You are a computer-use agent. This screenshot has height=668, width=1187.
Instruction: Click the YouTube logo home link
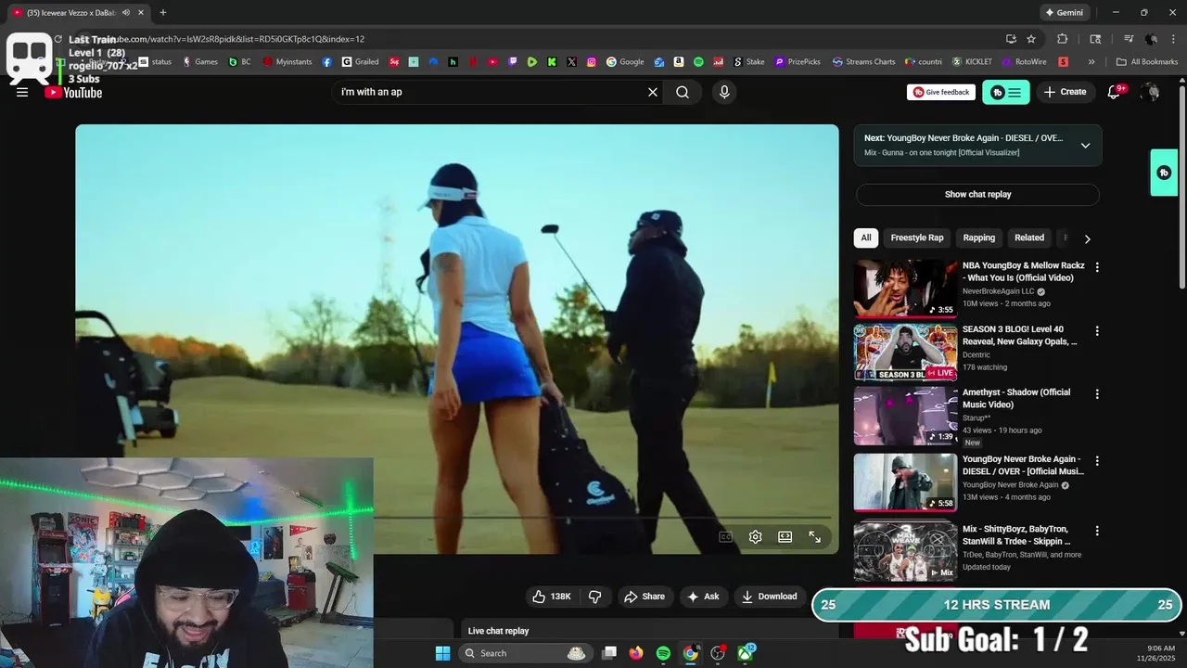(73, 92)
